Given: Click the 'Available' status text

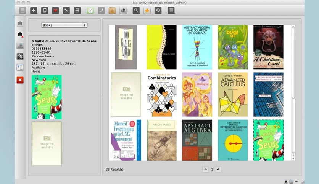Looking at the screenshot, I should 38,68.
